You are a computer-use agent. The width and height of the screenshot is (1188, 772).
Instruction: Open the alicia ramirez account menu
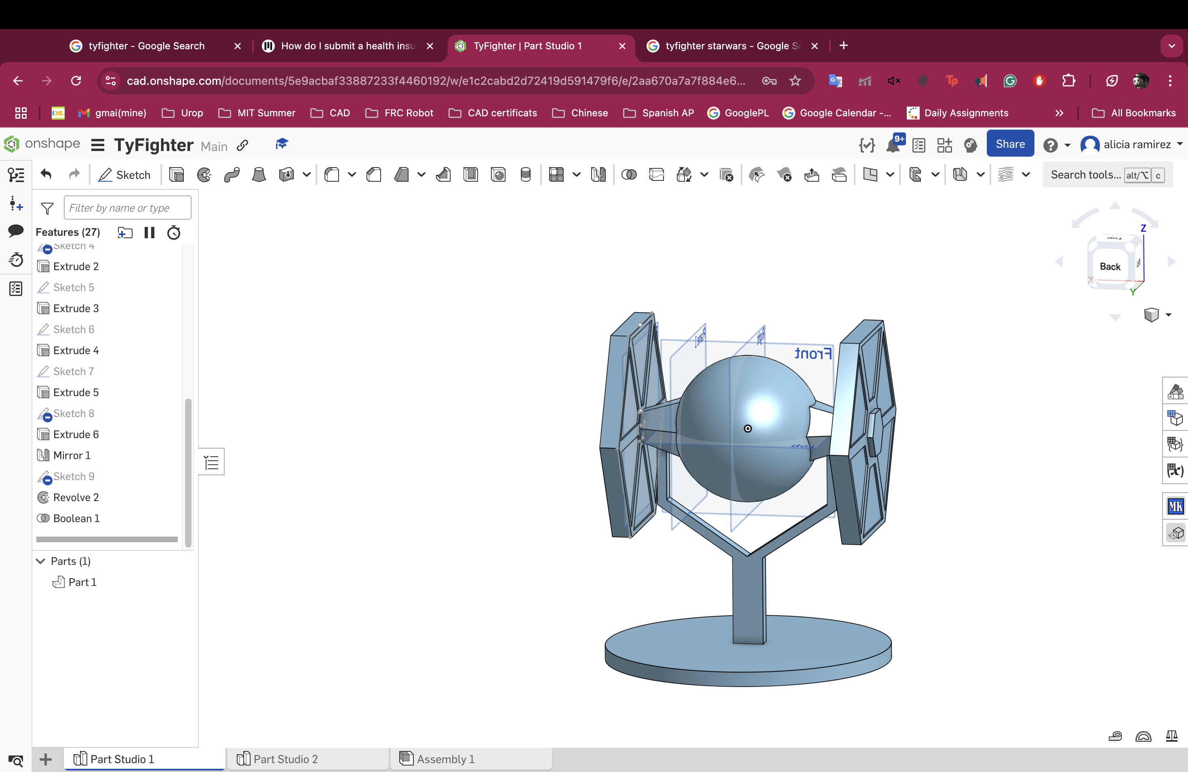pyautogui.click(x=1132, y=145)
